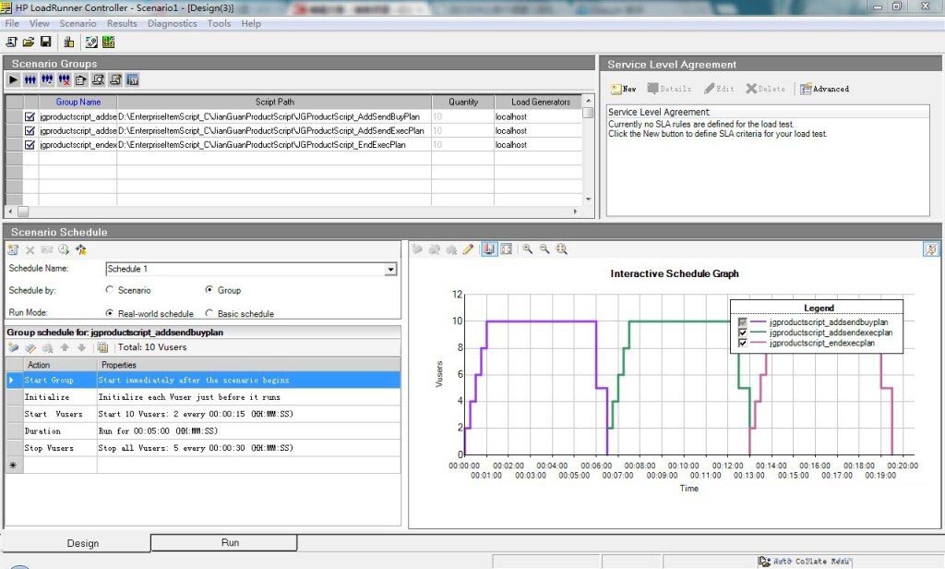This screenshot has height=569, width=945.
Task: Click the Remove Group icon
Action: click(x=64, y=79)
